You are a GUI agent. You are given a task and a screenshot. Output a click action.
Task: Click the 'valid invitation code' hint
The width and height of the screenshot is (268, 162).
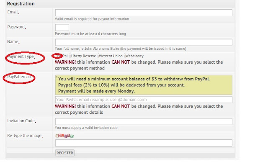pos(86,128)
